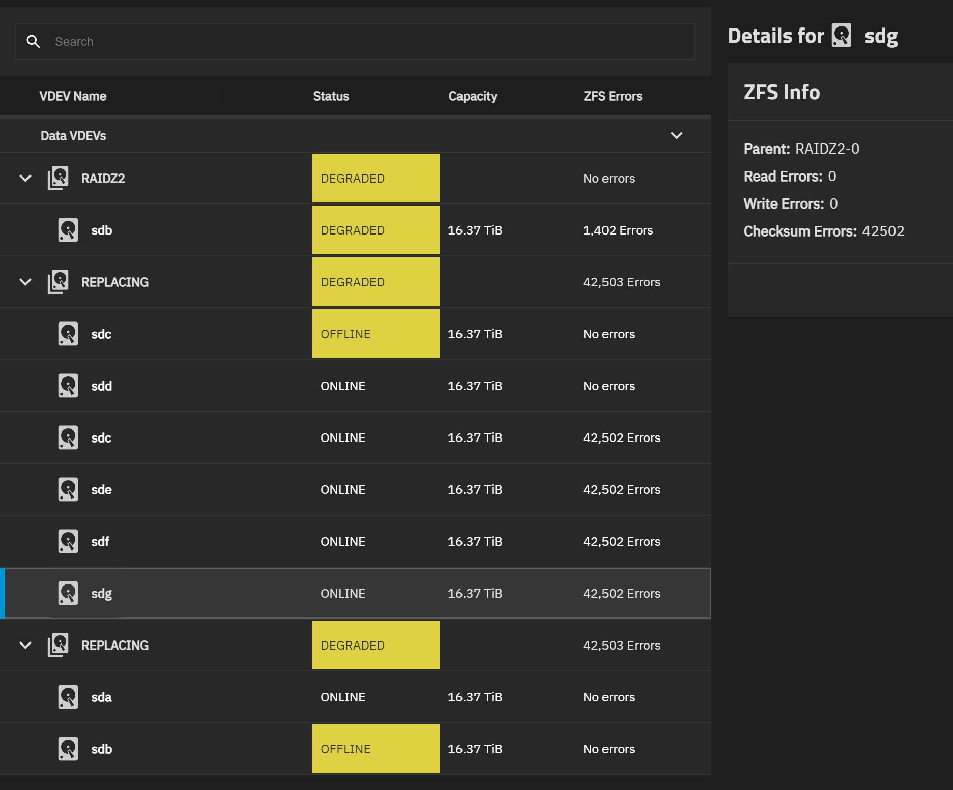
Task: Click the Status column header
Action: 331,96
